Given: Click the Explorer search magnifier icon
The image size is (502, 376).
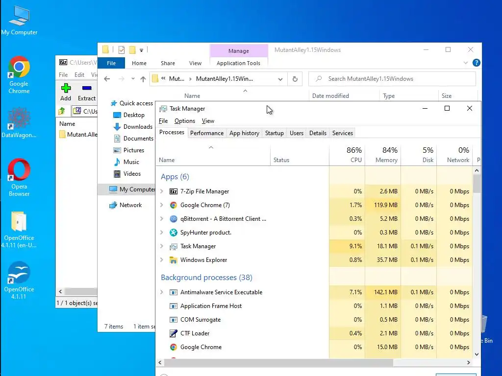Looking at the screenshot, I should coord(319,79).
